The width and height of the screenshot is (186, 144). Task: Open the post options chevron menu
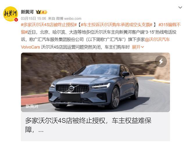tap(180, 8)
